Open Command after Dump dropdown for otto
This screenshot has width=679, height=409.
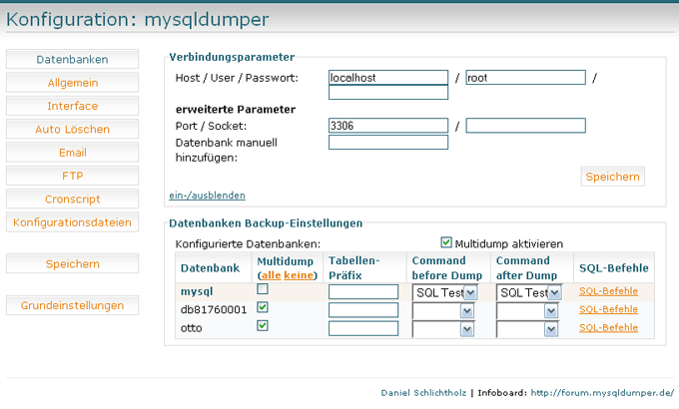(x=527, y=329)
